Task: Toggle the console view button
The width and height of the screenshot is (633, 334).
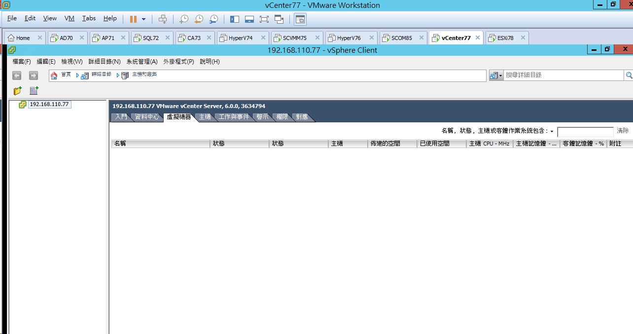Action: [300, 19]
